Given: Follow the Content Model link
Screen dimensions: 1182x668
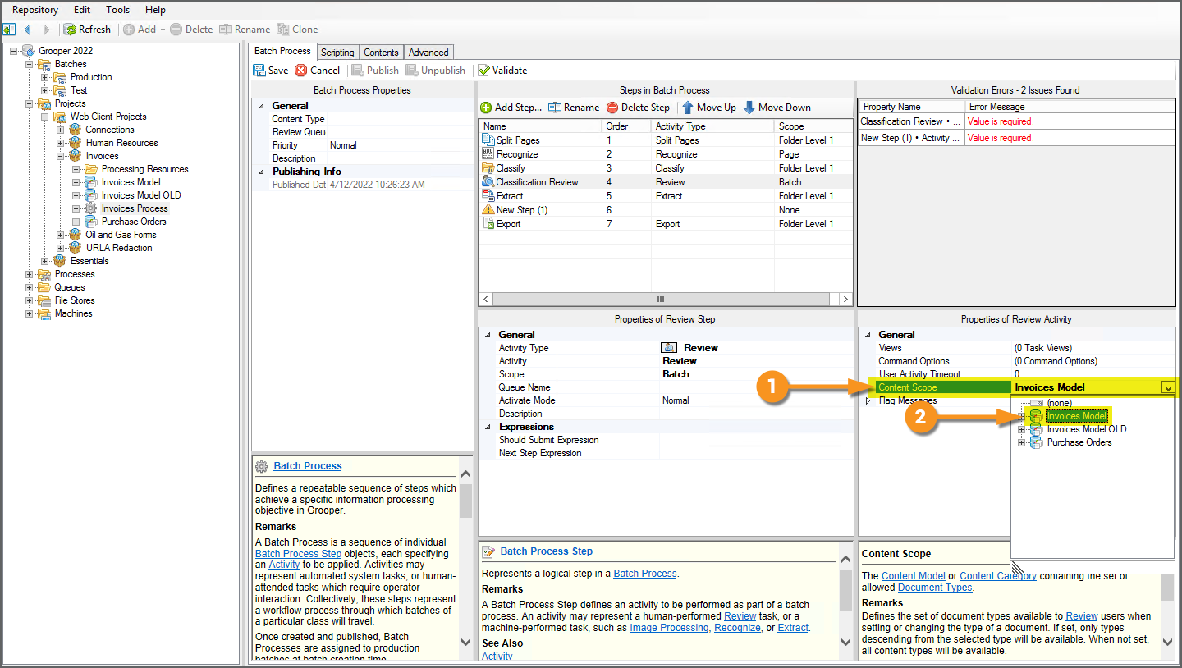Looking at the screenshot, I should pyautogui.click(x=913, y=576).
